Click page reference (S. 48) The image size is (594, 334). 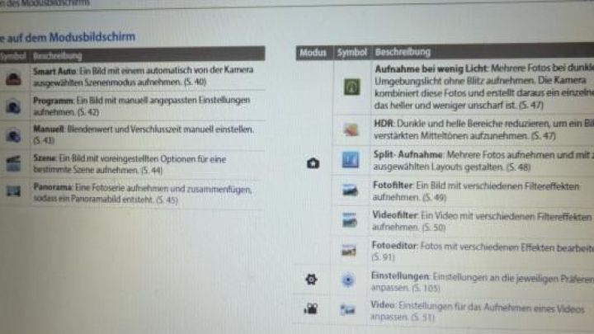point(519,167)
